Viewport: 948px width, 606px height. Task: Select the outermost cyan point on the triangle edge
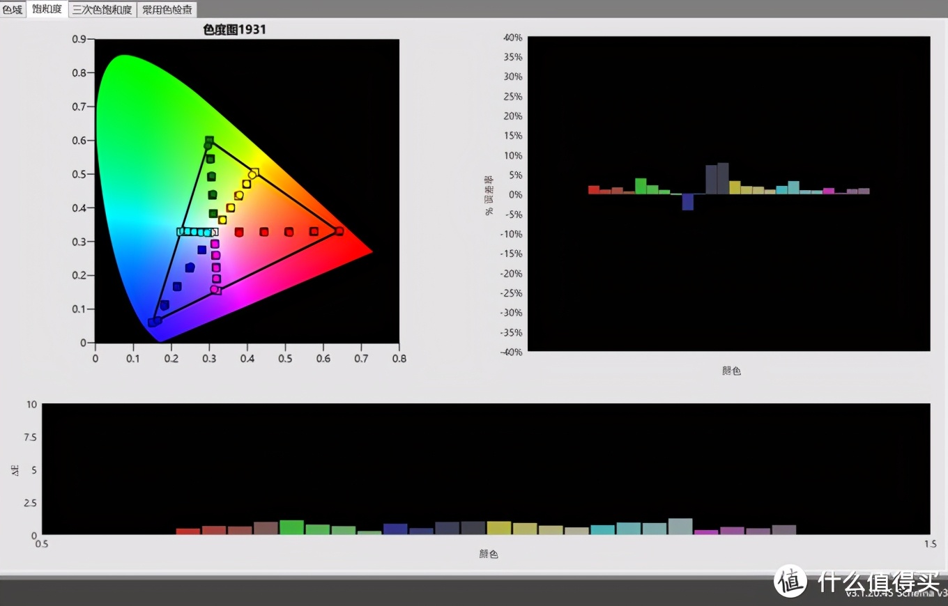[181, 231]
